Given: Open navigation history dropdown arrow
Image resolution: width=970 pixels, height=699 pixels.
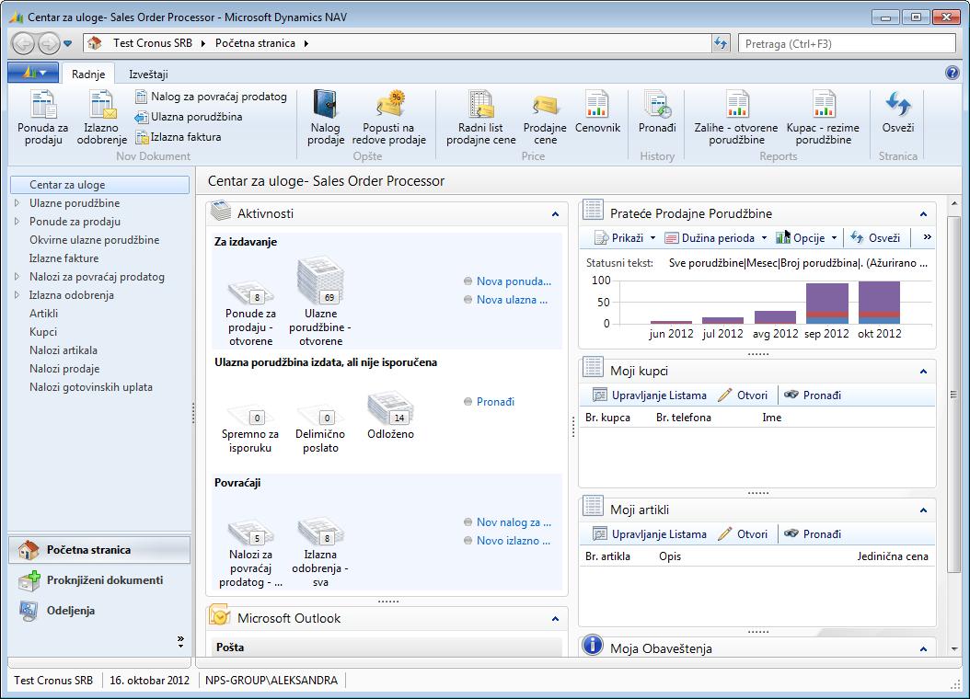Looking at the screenshot, I should pyautogui.click(x=67, y=43).
